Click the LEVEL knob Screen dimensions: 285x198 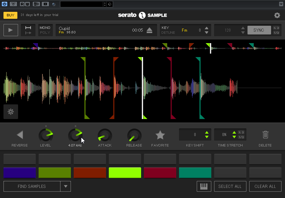[x=46, y=135]
